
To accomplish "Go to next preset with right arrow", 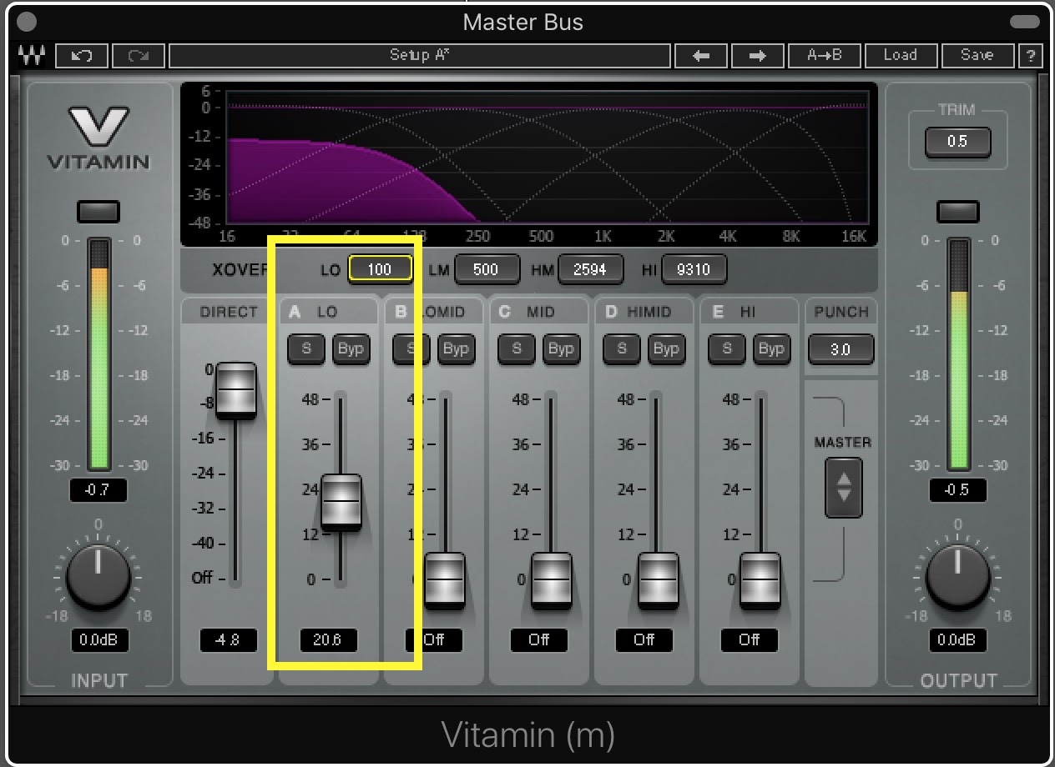I will [x=758, y=56].
